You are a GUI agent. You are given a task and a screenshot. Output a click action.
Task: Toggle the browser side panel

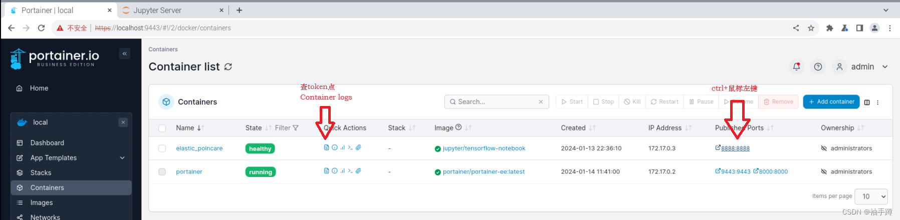pyautogui.click(x=859, y=28)
